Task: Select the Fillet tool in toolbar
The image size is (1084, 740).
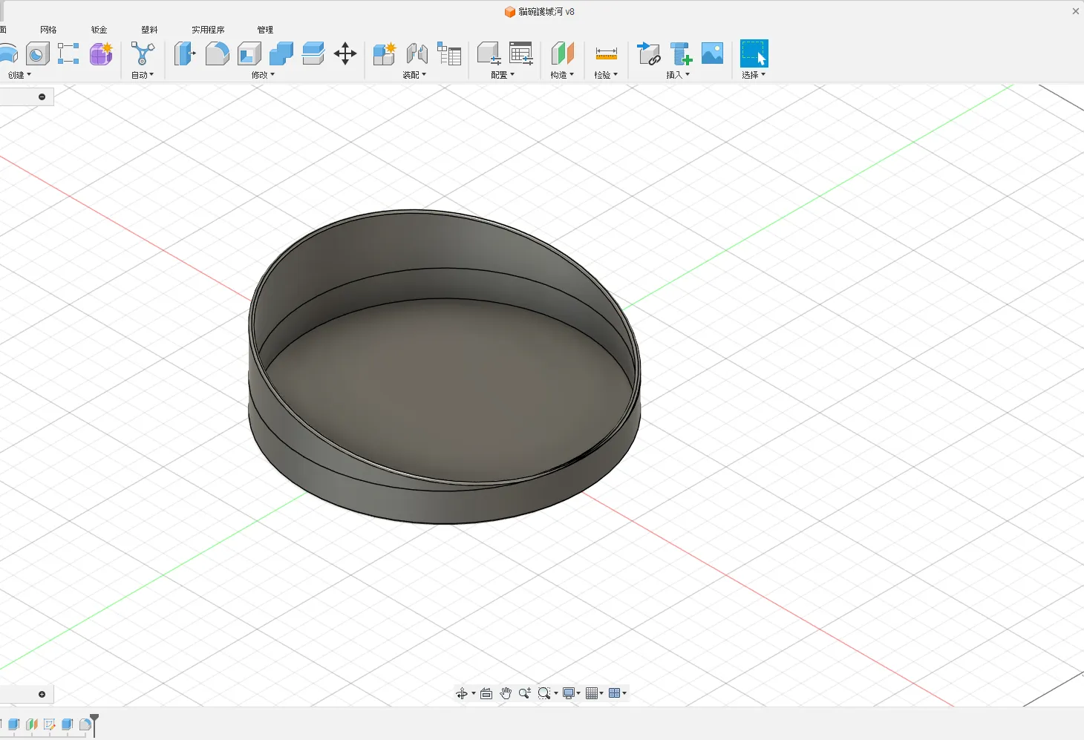Action: [x=217, y=53]
